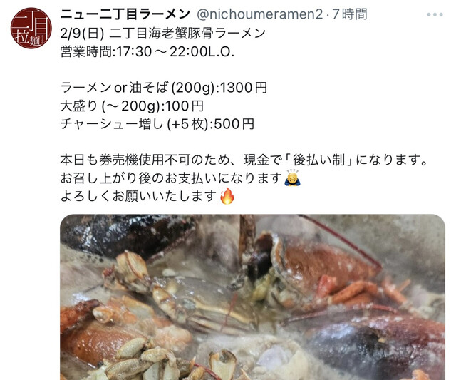Image resolution: width=456 pixels, height=380 pixels.
Task: Click the ラーメン or 油そば 1300円 price line
Action: (x=164, y=88)
